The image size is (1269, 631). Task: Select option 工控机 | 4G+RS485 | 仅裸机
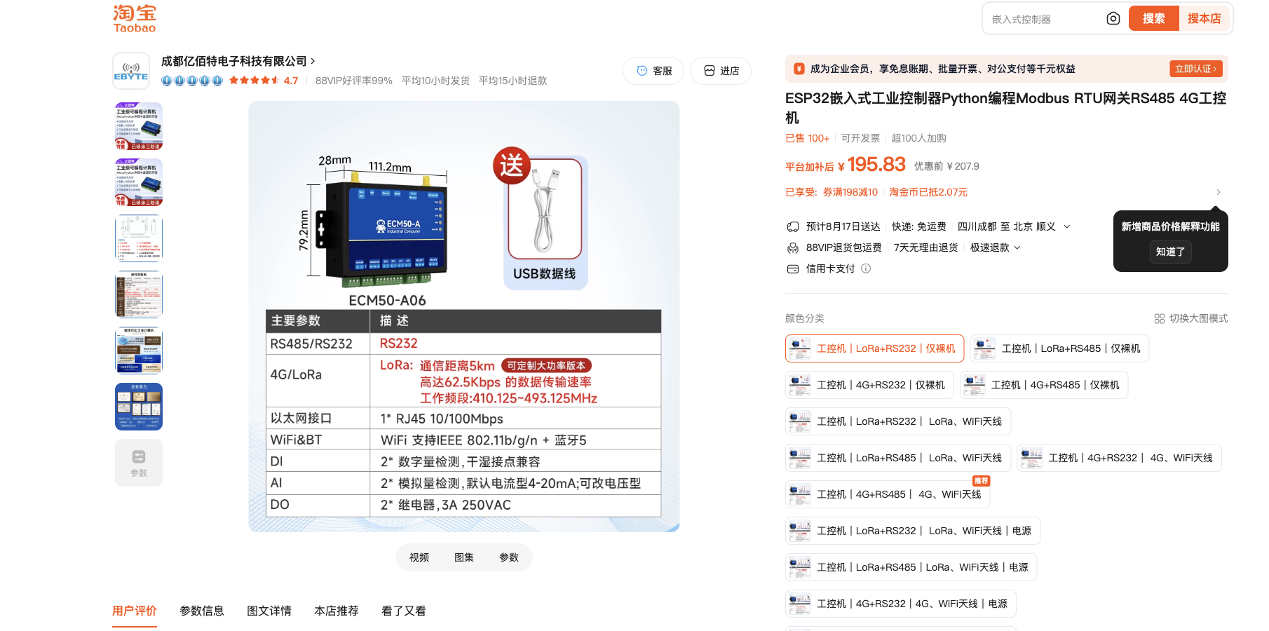(x=1044, y=385)
